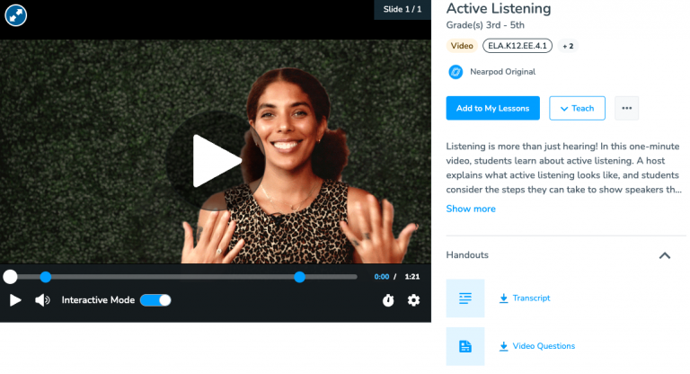Open video settings gear icon
This screenshot has height=374, width=690.
coord(413,300)
